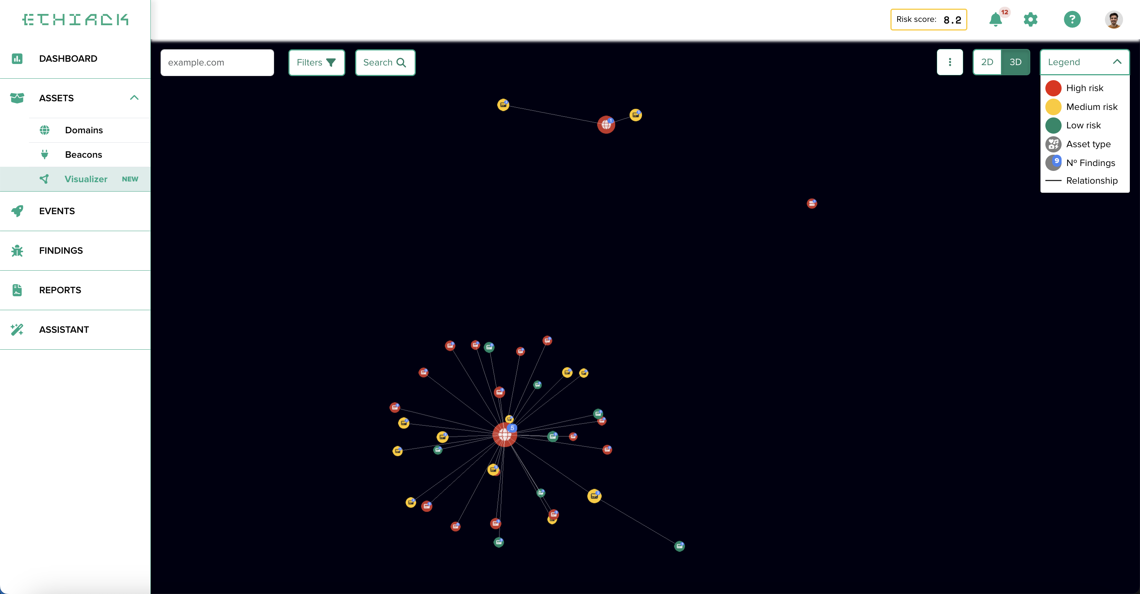Select the green node at far bottom right
1140x594 pixels.
[679, 546]
